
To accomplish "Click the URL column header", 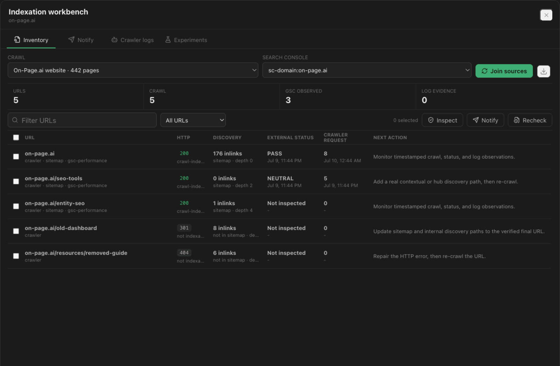I will (x=30, y=138).
